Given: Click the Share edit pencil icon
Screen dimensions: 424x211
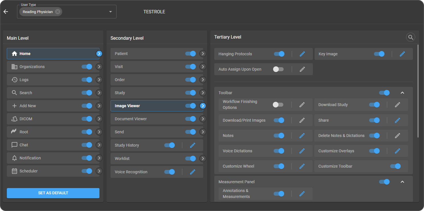Looking at the screenshot, I should [397, 120].
